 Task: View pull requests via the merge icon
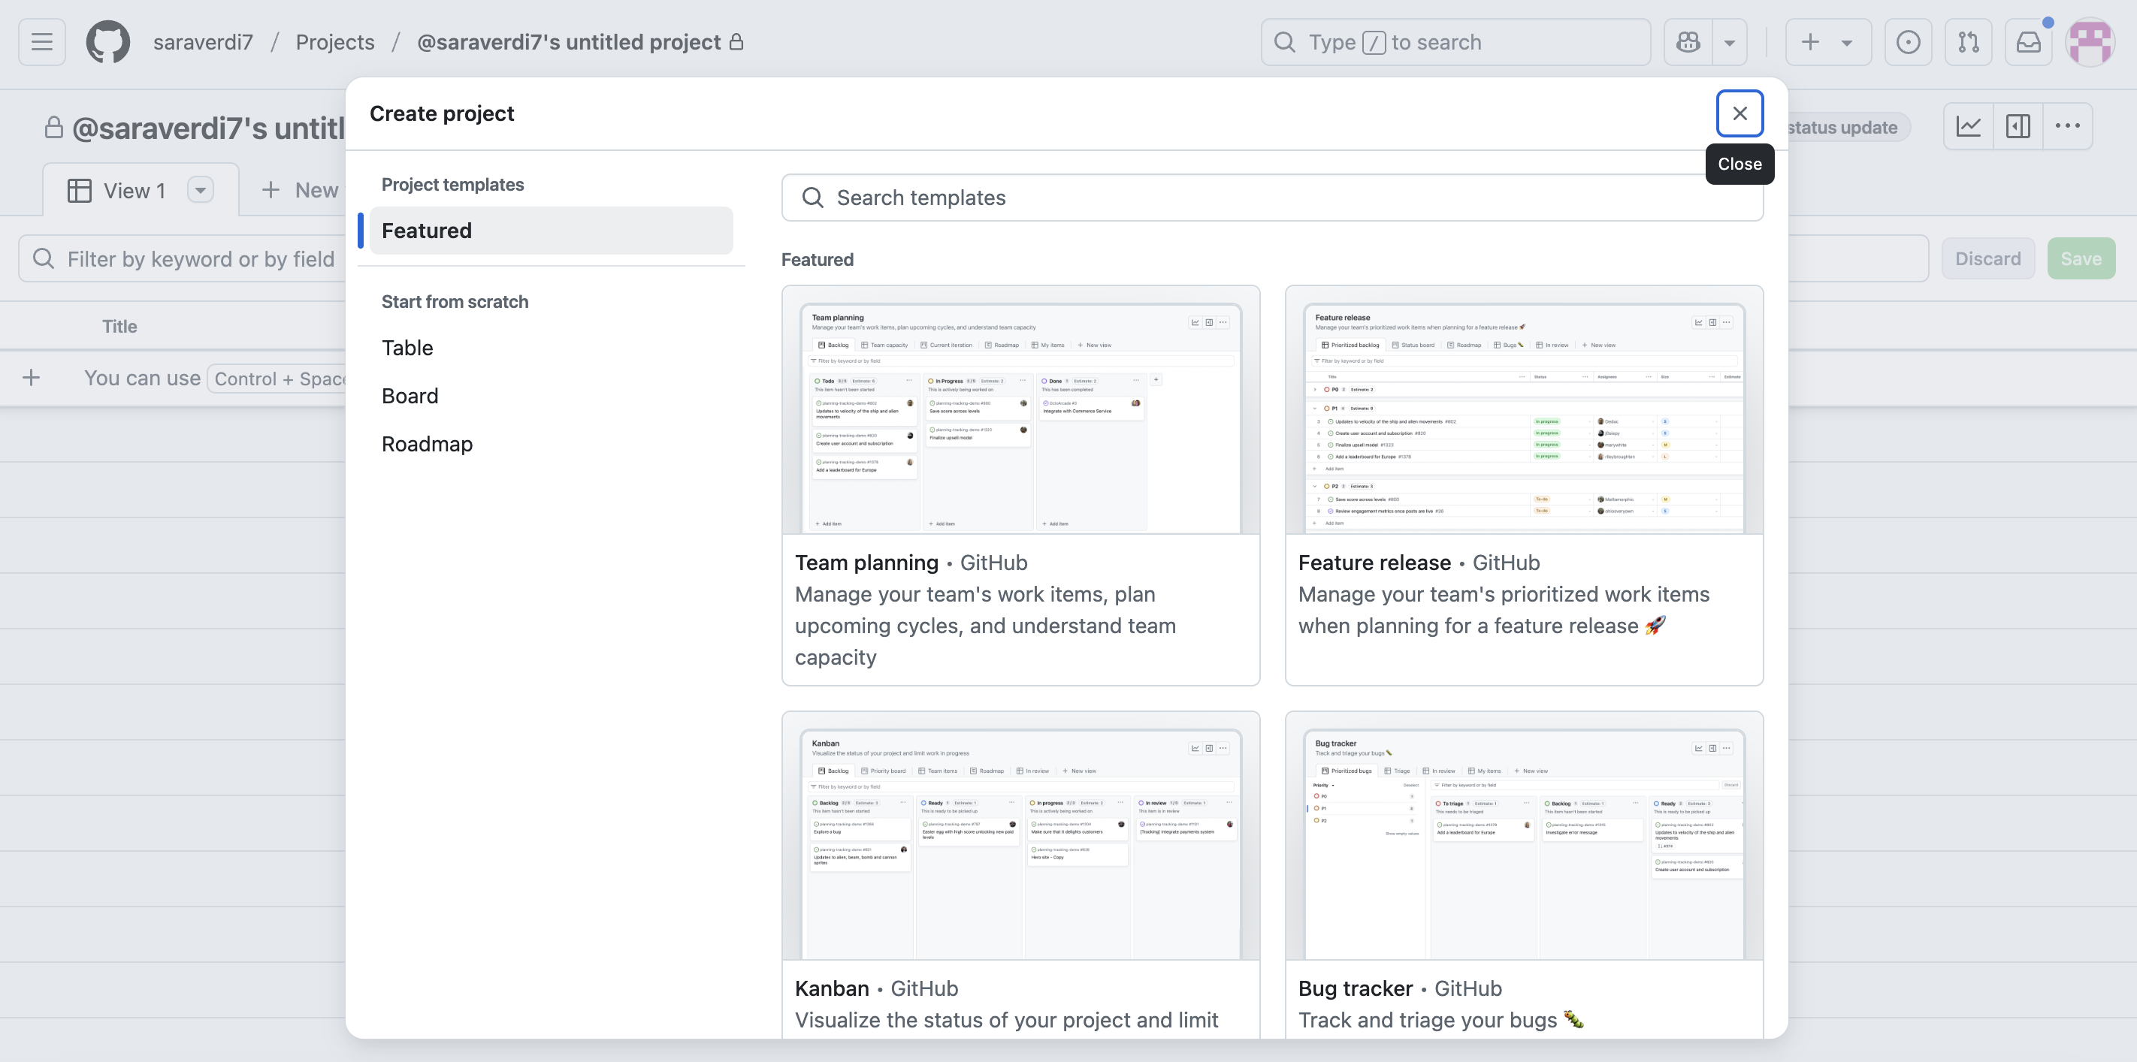pyautogui.click(x=1969, y=41)
